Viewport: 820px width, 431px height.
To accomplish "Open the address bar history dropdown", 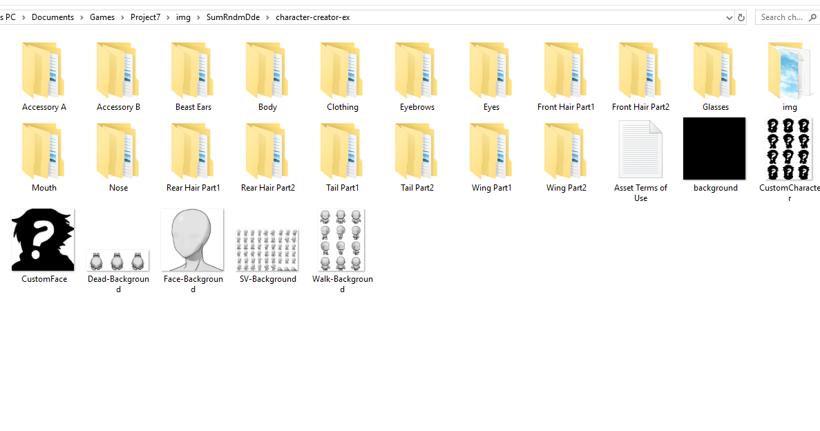I will click(x=729, y=17).
